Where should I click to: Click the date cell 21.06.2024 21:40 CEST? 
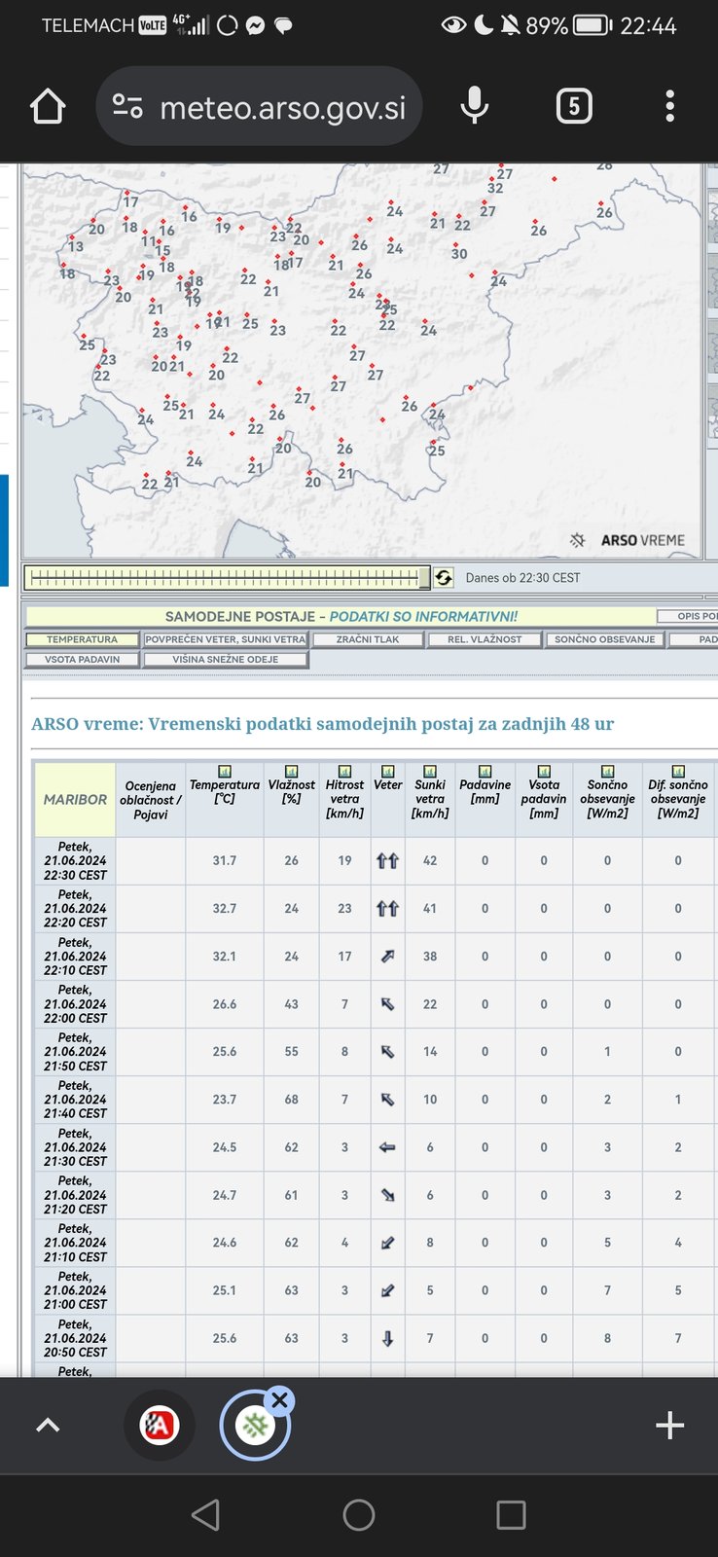coord(75,1100)
